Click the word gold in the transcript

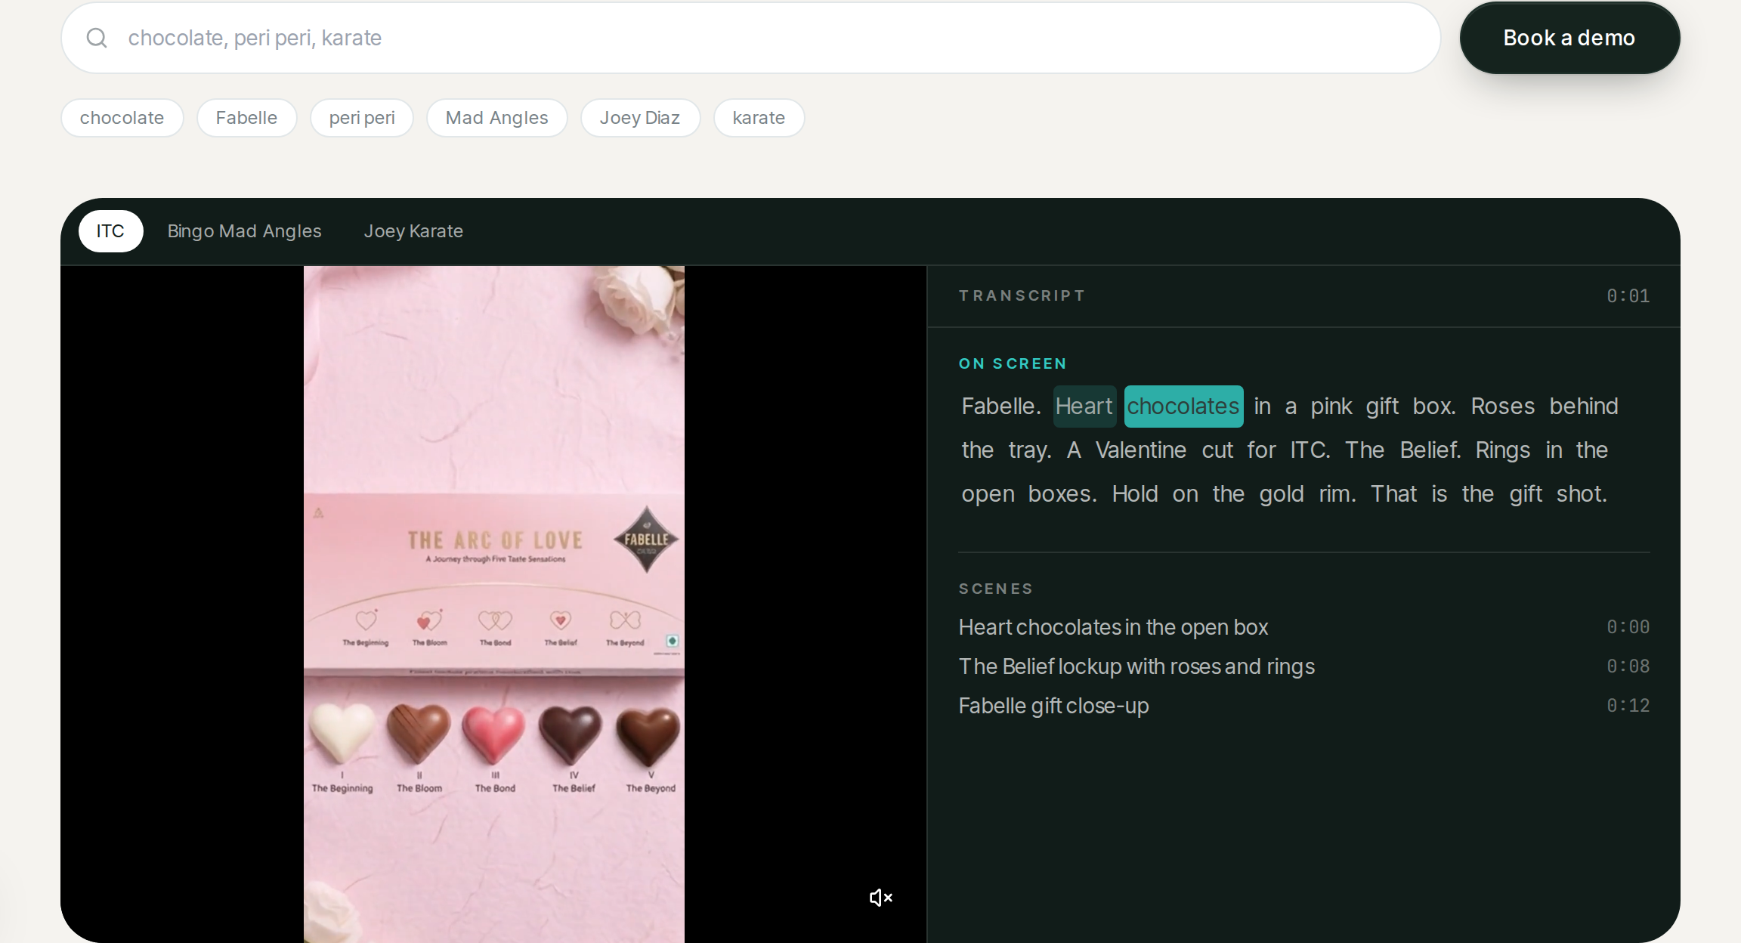(1282, 494)
